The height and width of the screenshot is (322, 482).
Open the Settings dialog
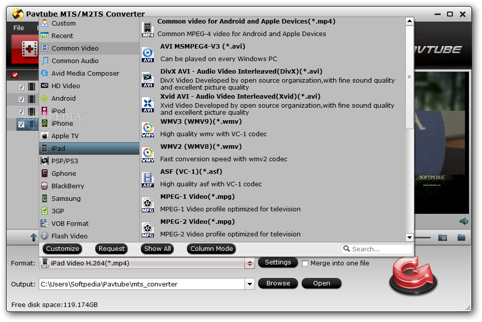click(278, 262)
